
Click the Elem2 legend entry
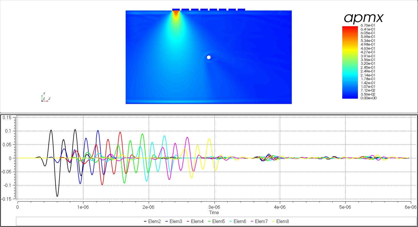point(153,221)
